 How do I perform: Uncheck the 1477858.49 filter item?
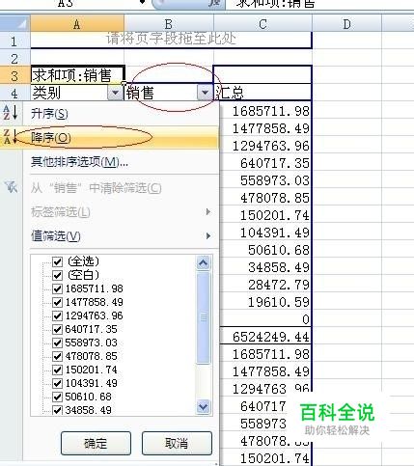click(57, 302)
